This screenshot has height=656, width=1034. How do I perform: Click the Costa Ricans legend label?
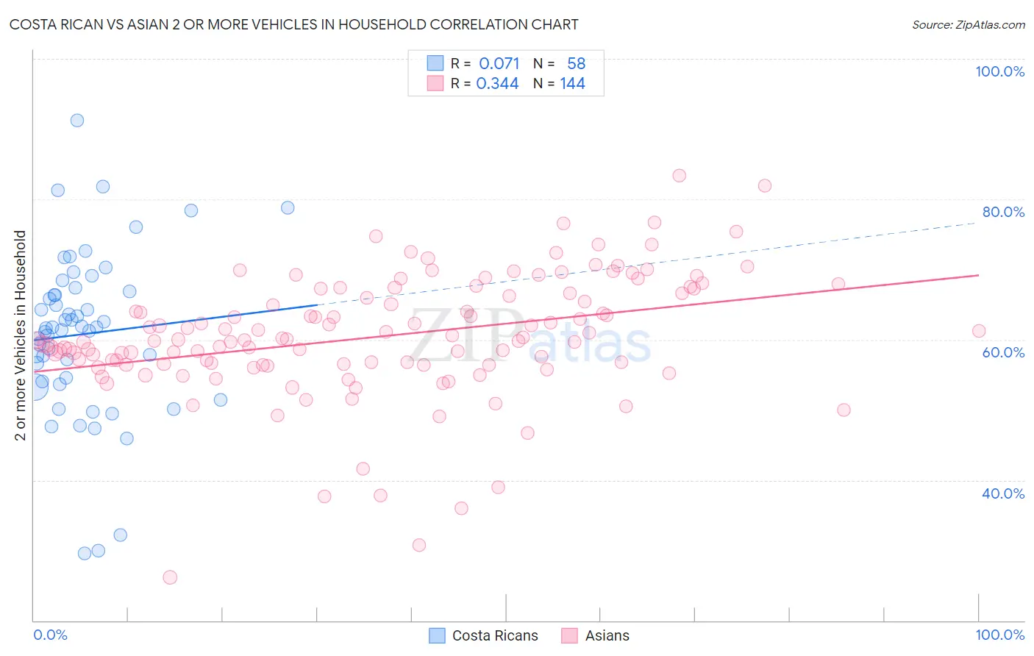(495, 635)
